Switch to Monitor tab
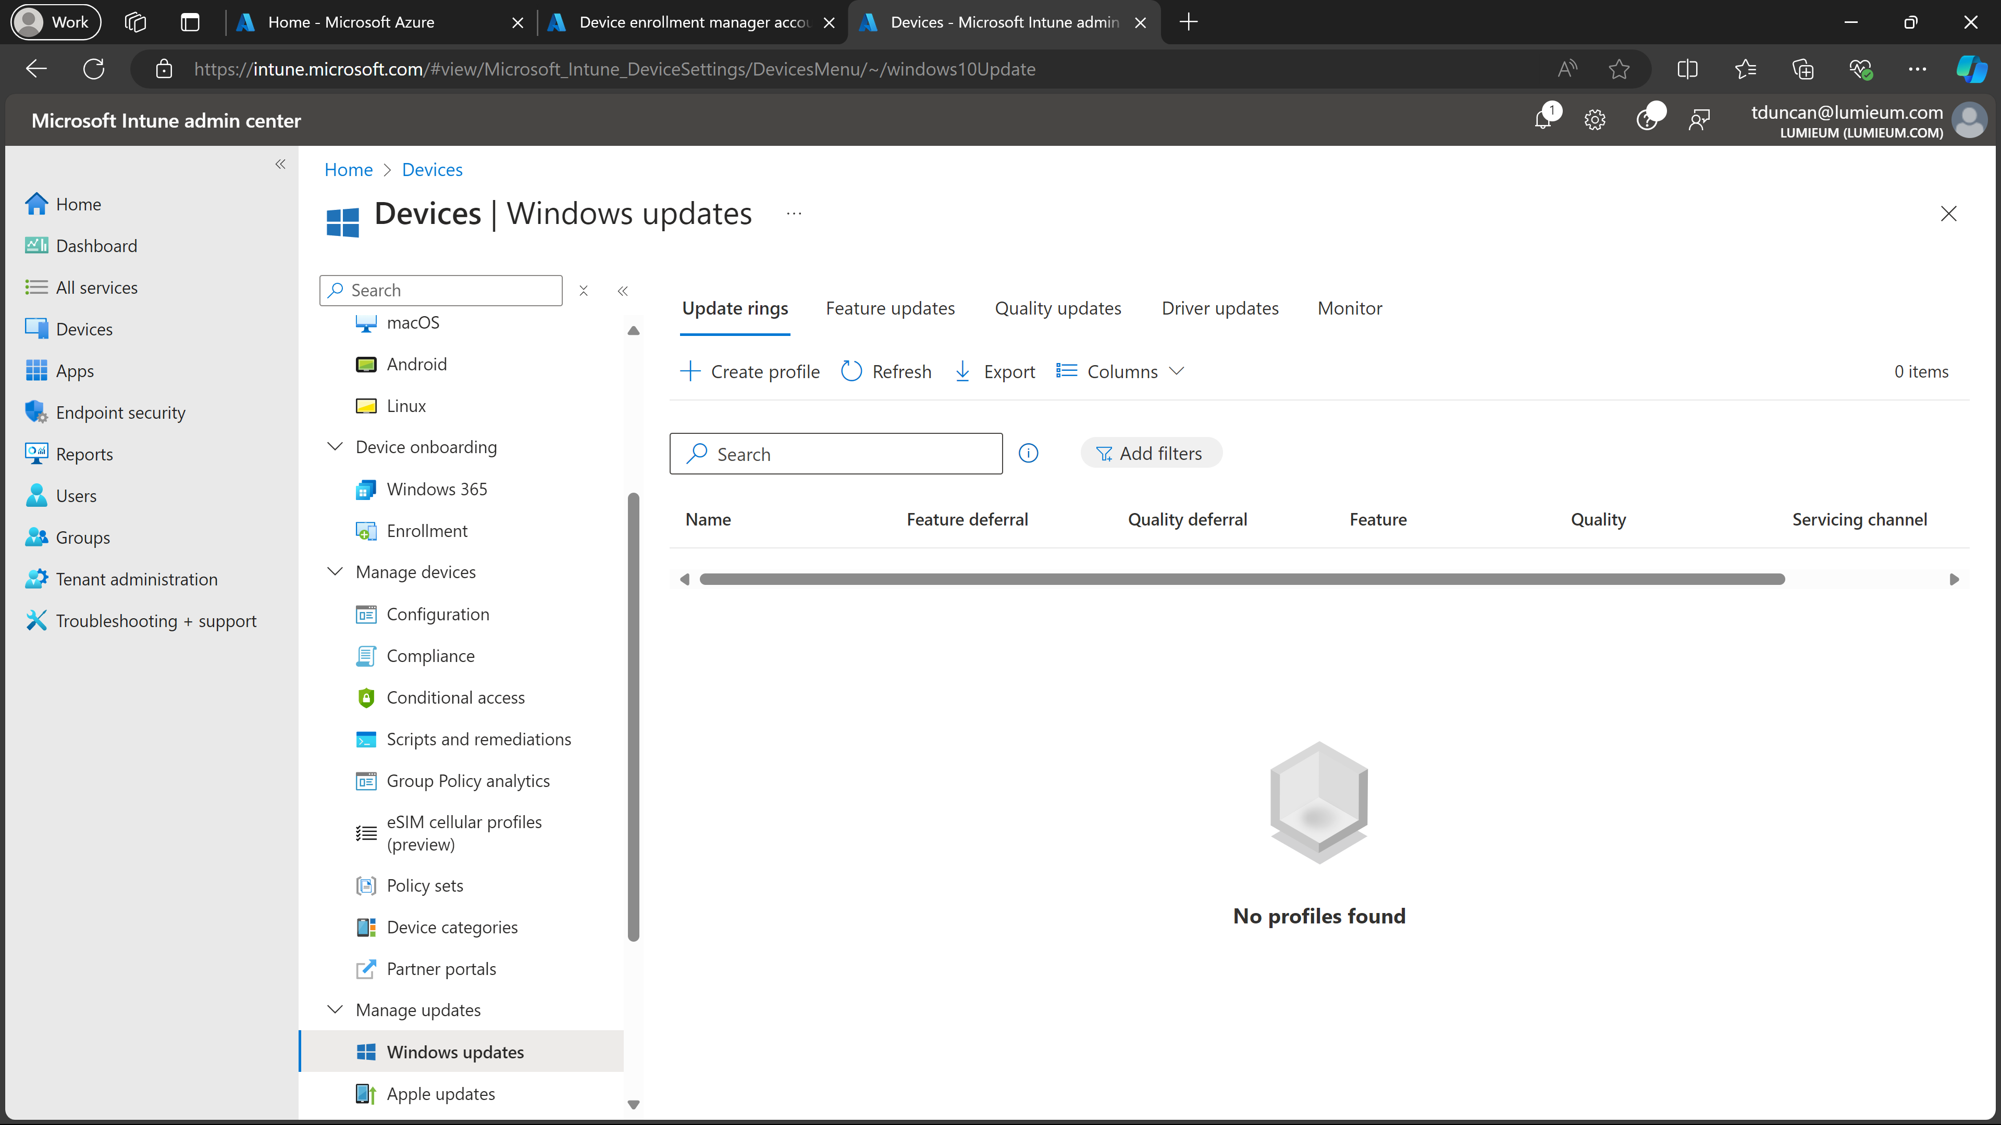This screenshot has width=2001, height=1125. tap(1350, 308)
